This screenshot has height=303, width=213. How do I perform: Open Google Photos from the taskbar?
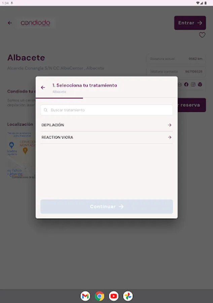point(128,296)
